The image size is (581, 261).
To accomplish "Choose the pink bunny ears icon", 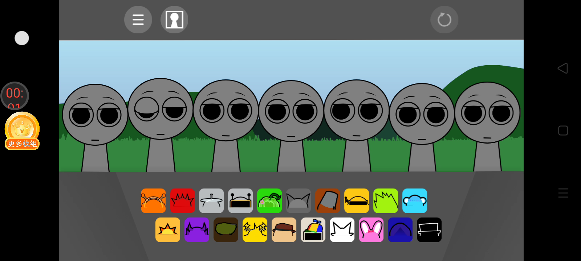I will click(x=371, y=230).
